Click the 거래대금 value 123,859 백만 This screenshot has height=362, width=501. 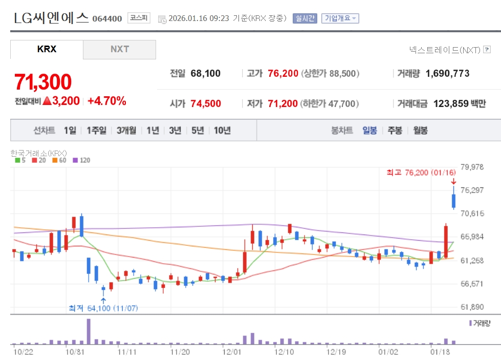460,103
